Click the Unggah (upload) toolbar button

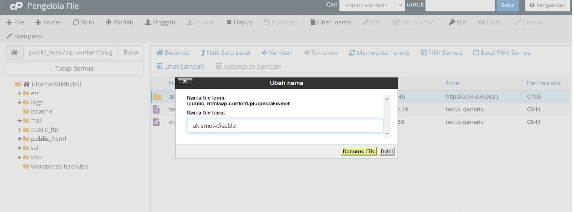pos(160,22)
